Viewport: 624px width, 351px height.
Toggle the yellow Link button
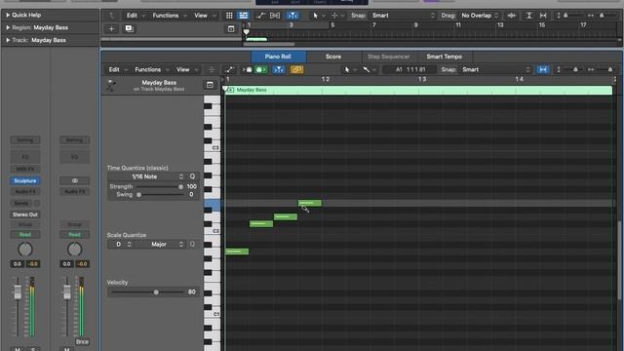296,69
